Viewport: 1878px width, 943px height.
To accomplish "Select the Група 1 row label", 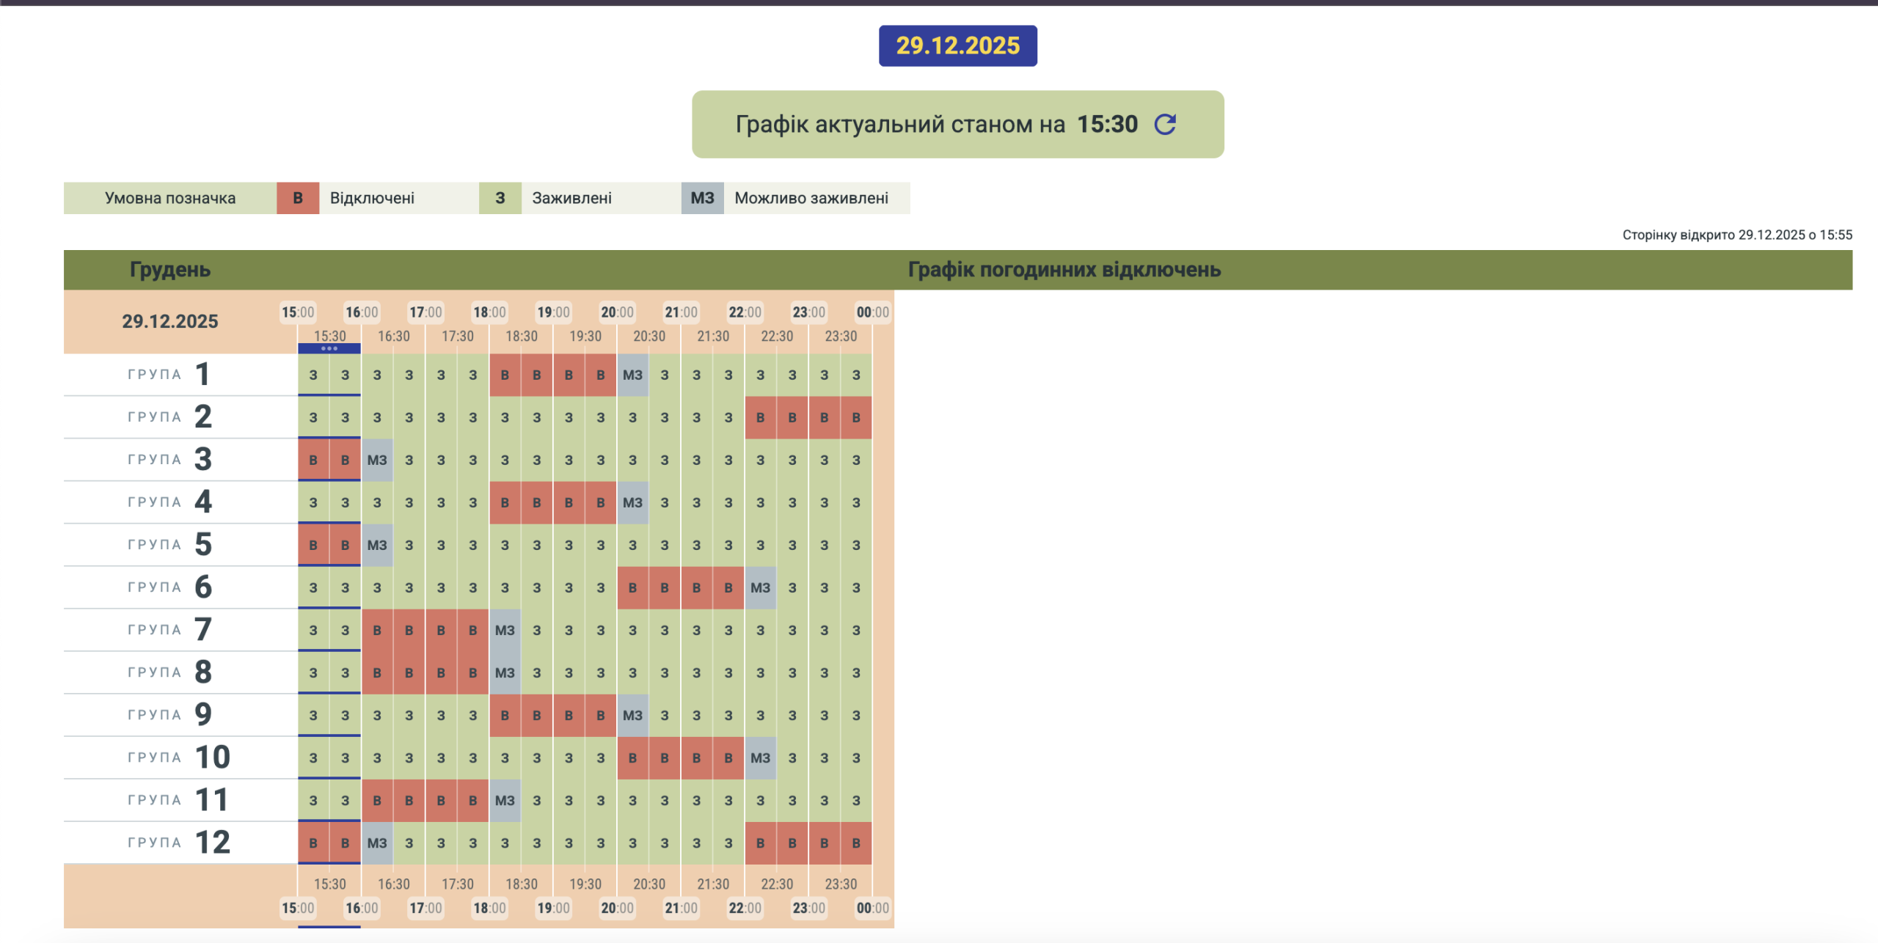I will (170, 375).
